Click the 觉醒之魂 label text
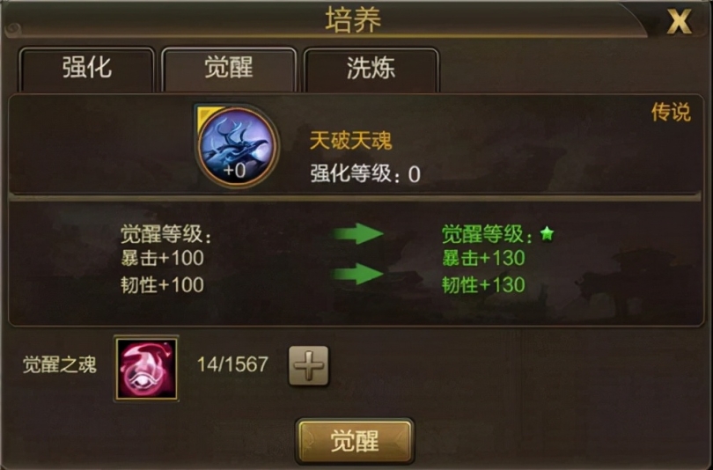713x470 pixels. [x=60, y=365]
